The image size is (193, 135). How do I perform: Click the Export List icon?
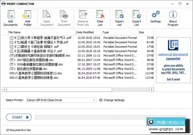[x=136, y=15]
